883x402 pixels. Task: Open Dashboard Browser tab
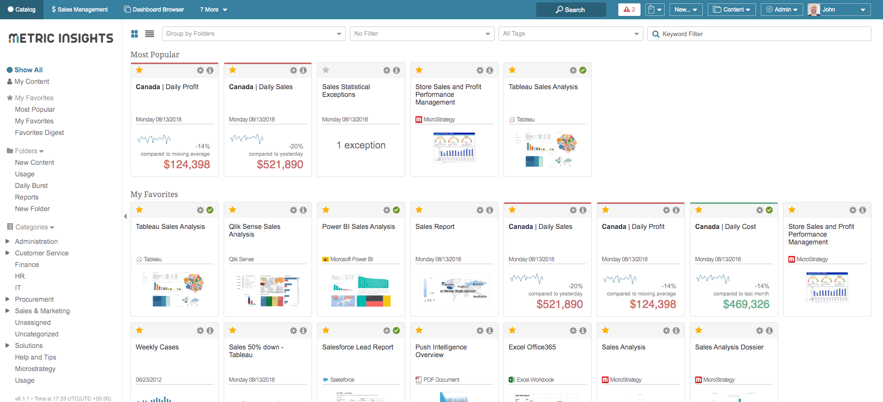pos(154,10)
